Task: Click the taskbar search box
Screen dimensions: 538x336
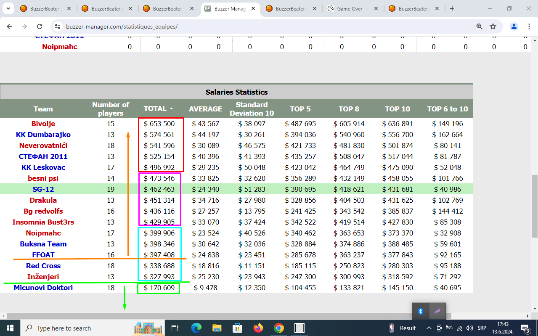Action: pos(93,328)
